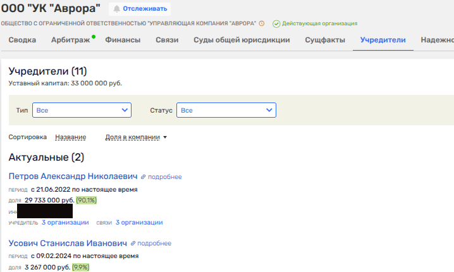454x272 pixels.
Task: Select the Связи tab
Action: click(x=167, y=40)
